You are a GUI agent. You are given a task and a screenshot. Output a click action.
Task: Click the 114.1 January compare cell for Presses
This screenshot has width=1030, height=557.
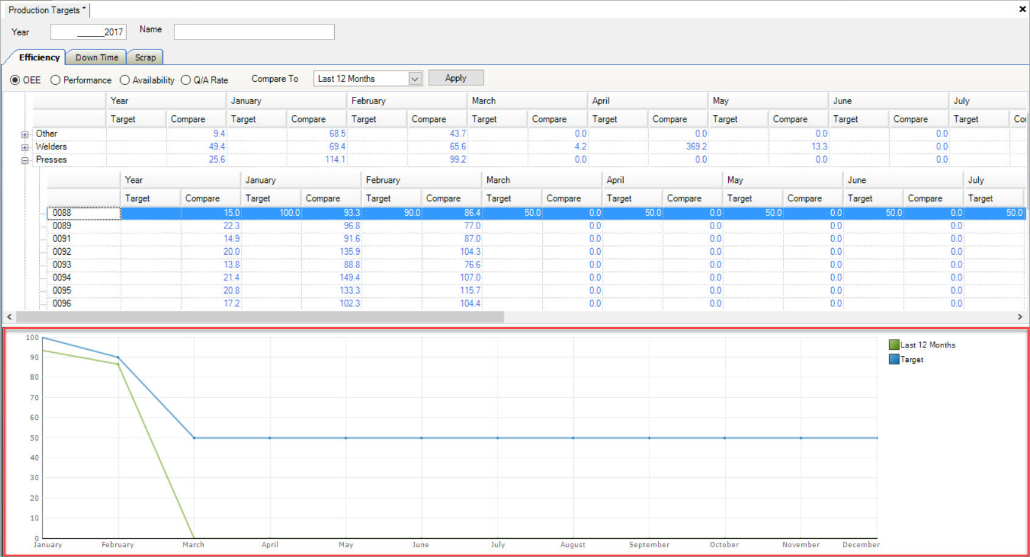pyautogui.click(x=317, y=160)
